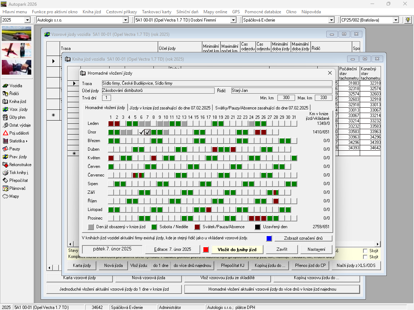Open the Tankovací karty menu
Viewport: 414px width, 310px height.
coord(156,12)
